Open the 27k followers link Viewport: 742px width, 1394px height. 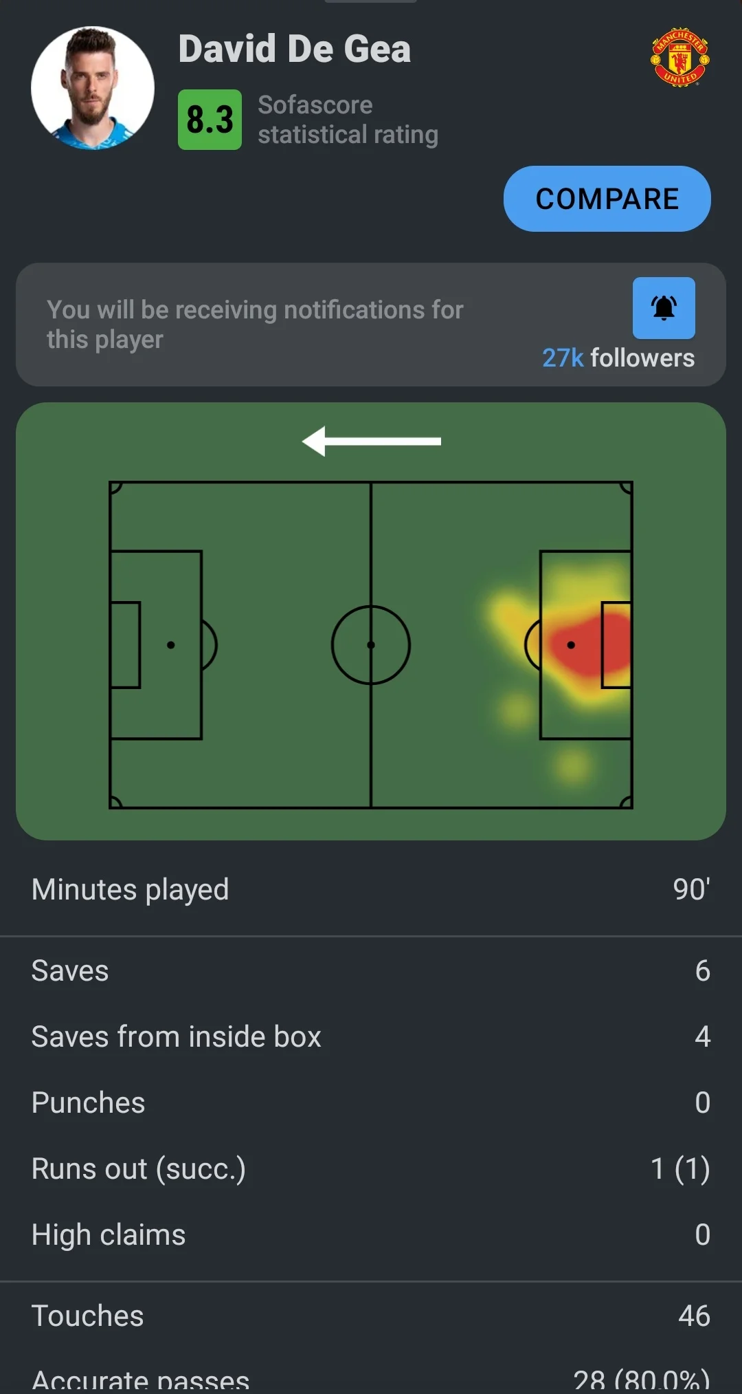click(618, 358)
